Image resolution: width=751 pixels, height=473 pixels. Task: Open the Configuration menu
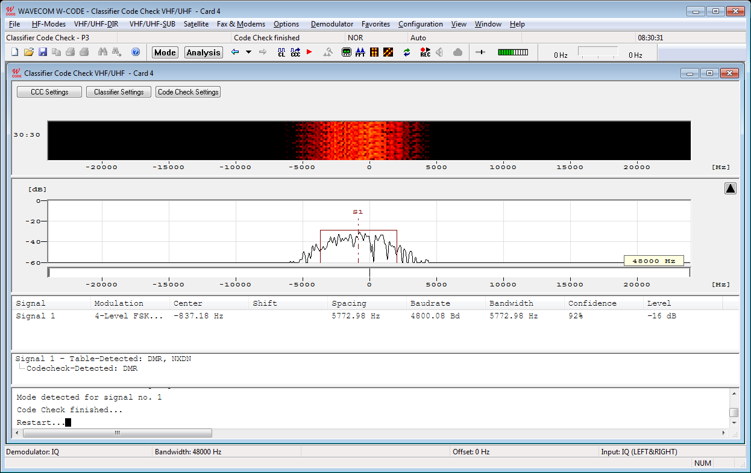pos(421,24)
